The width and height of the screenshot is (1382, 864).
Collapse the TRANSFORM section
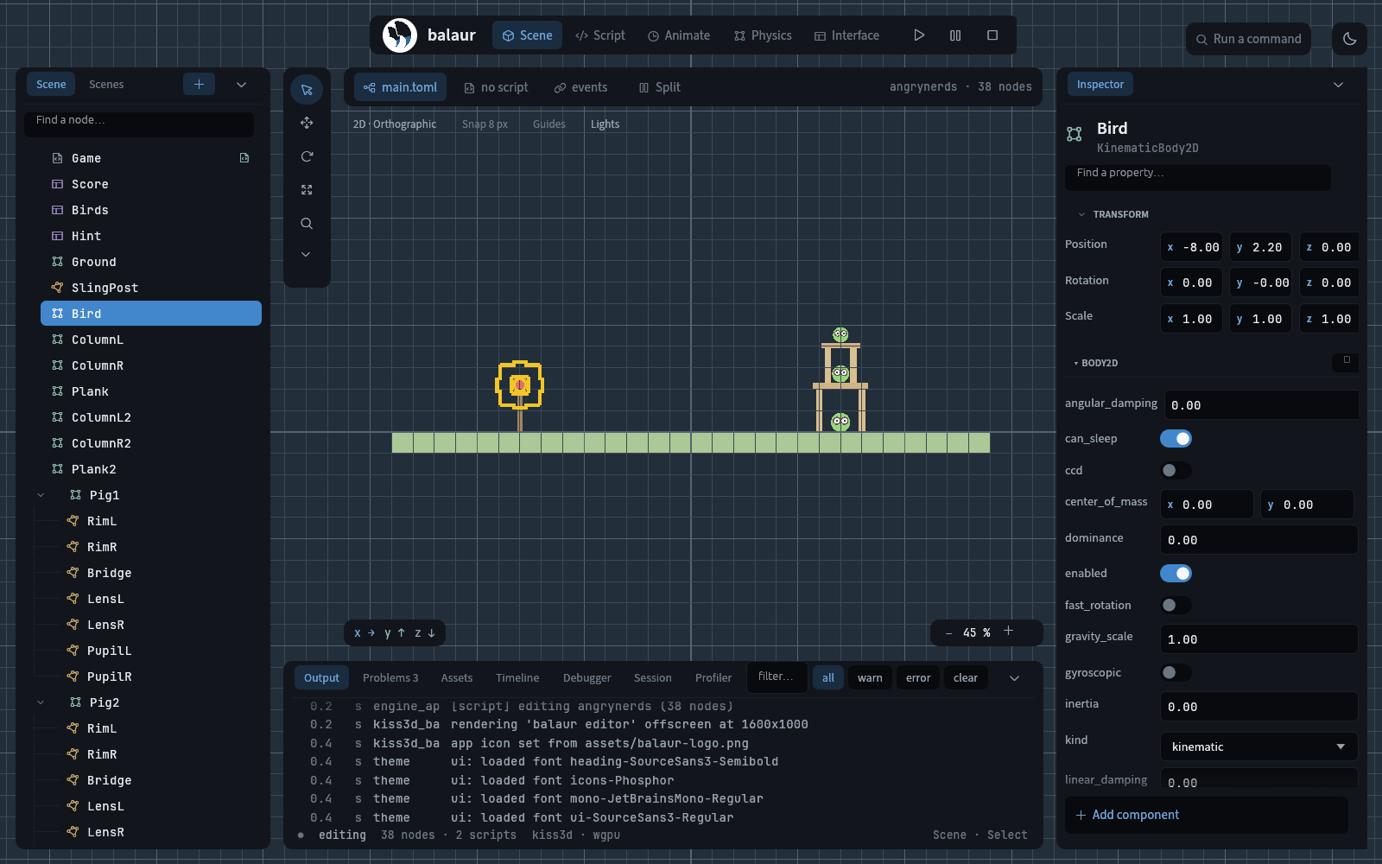1081,214
